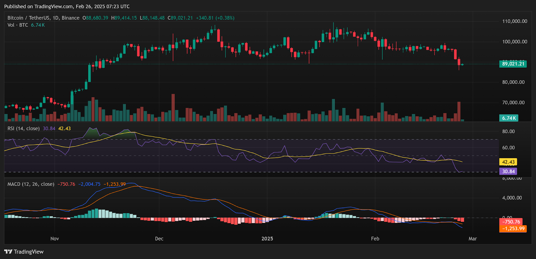Screen dimensions: 536x259
Task: Click the Feb label on time axis
Action: point(375,239)
